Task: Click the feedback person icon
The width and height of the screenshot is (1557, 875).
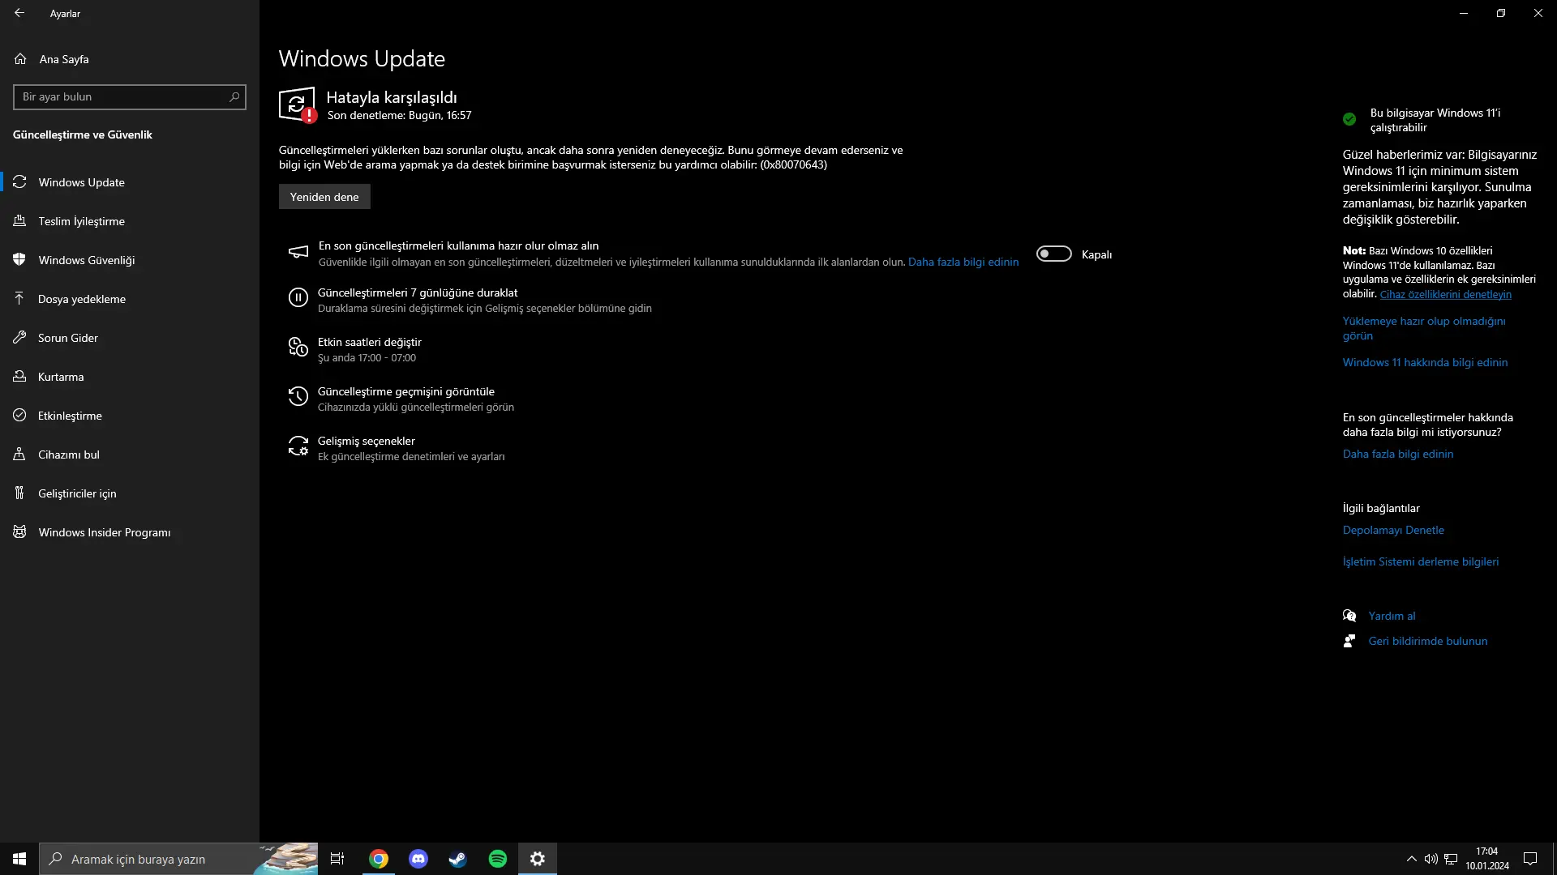Action: tap(1349, 641)
